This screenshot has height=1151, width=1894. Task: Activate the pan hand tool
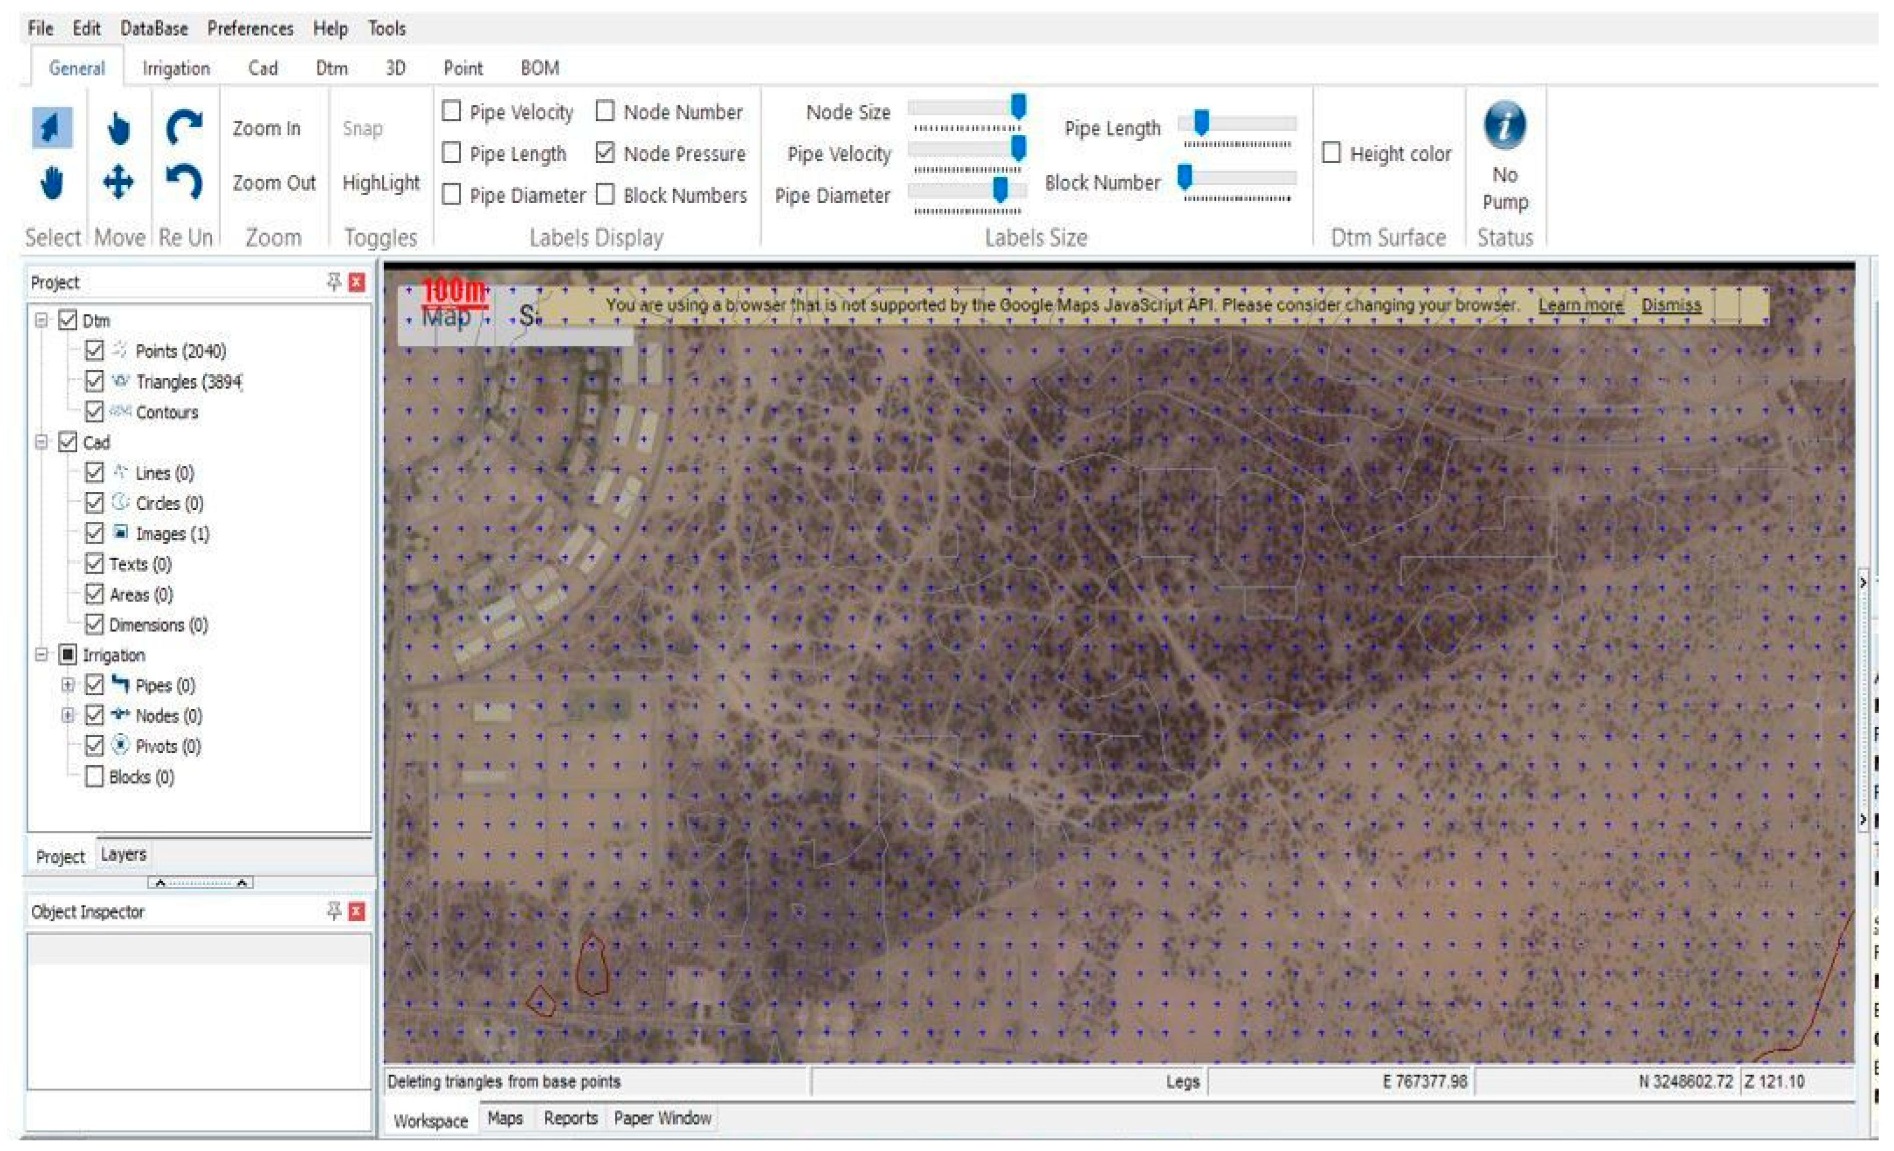52,184
